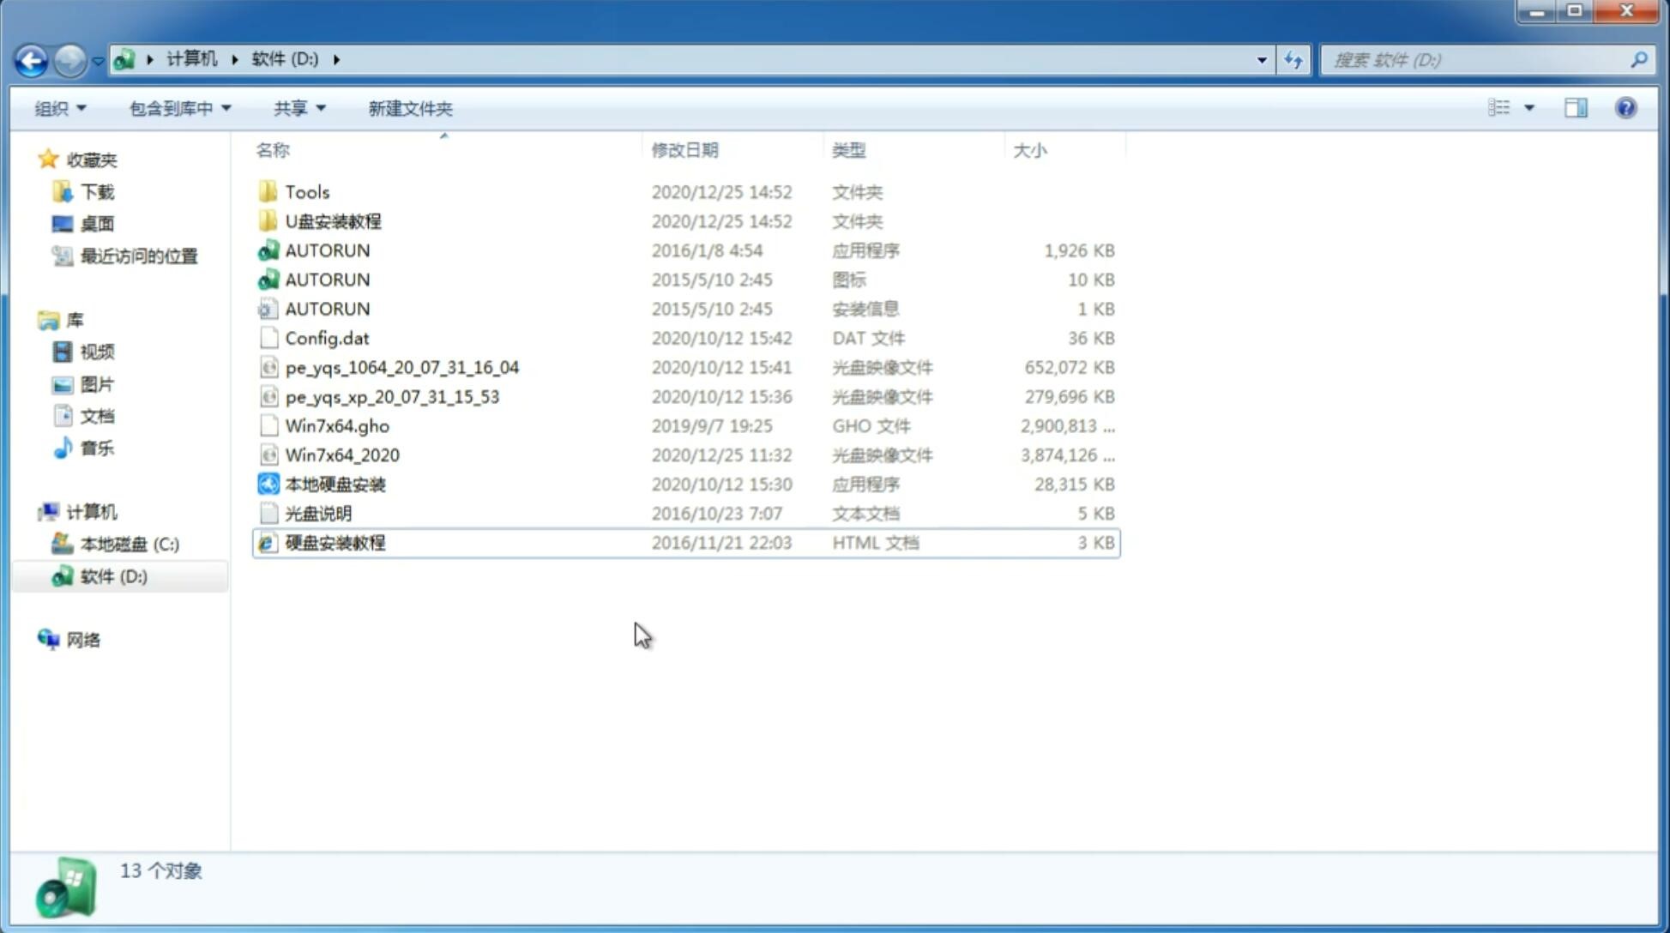Open pe_yqs_xp disc image file
Screen dimensions: 1670x933
(392, 396)
